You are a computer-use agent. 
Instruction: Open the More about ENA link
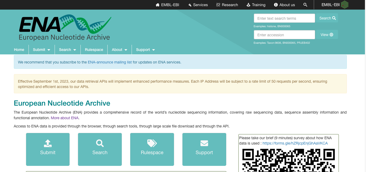point(65,118)
